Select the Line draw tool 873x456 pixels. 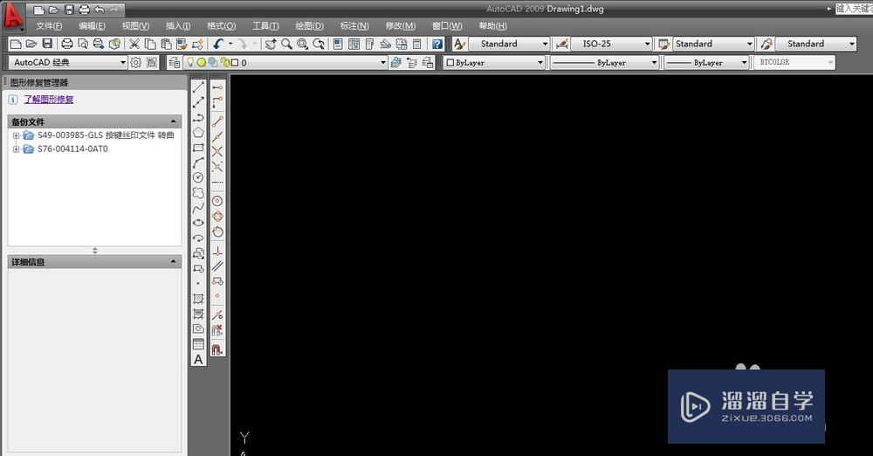coord(198,87)
